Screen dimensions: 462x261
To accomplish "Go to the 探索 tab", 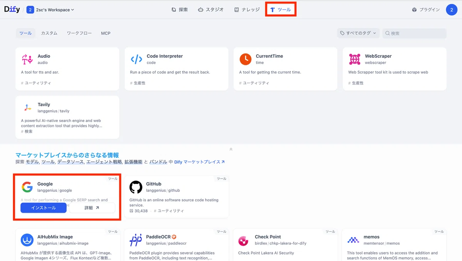I will tap(180, 10).
